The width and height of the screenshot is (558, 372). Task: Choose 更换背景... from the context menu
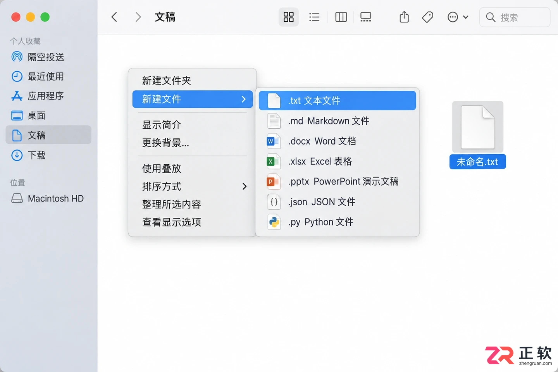point(192,143)
